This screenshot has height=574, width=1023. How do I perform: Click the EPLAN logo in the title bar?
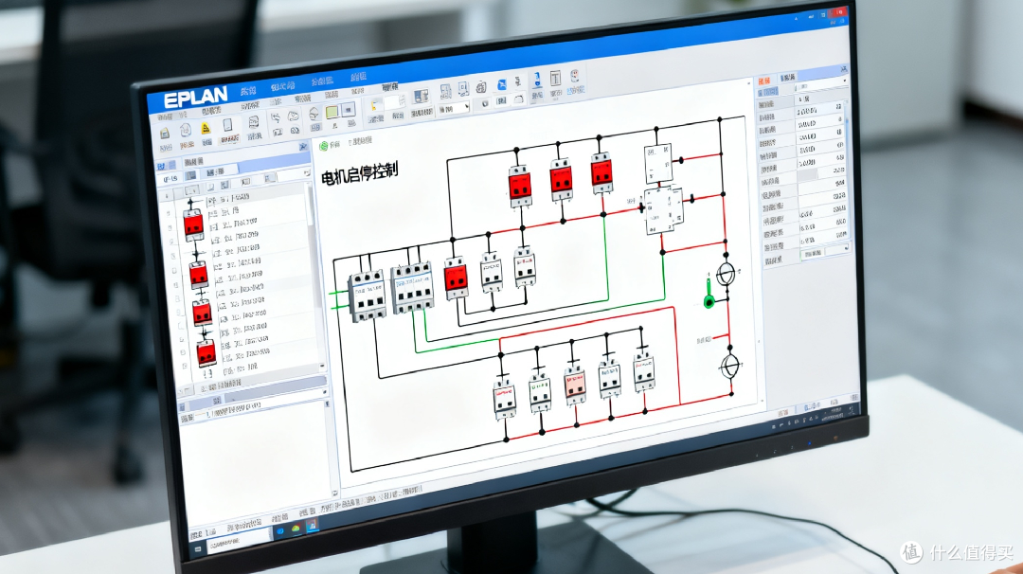point(195,99)
